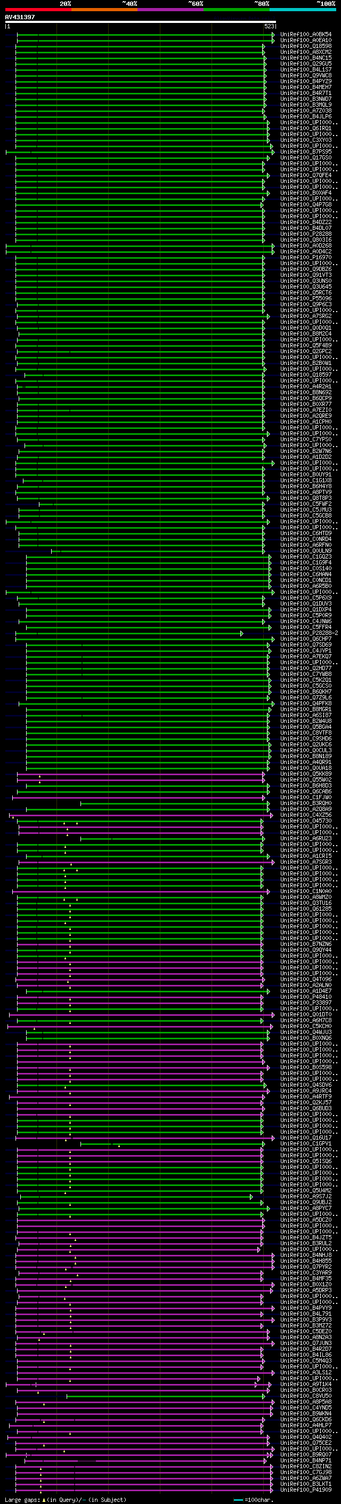Click hit label UniRef100_C7YWB8
The height and width of the screenshot is (1504, 341).
(305, 674)
